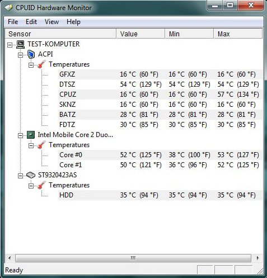
Task: Collapse the TEST-KOMPUTER root node
Action: 10,45
